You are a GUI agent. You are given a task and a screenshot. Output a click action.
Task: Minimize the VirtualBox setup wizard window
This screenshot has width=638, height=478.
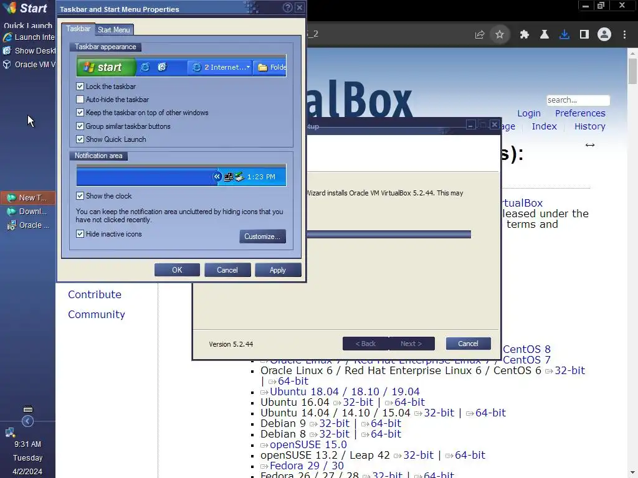[471, 124]
